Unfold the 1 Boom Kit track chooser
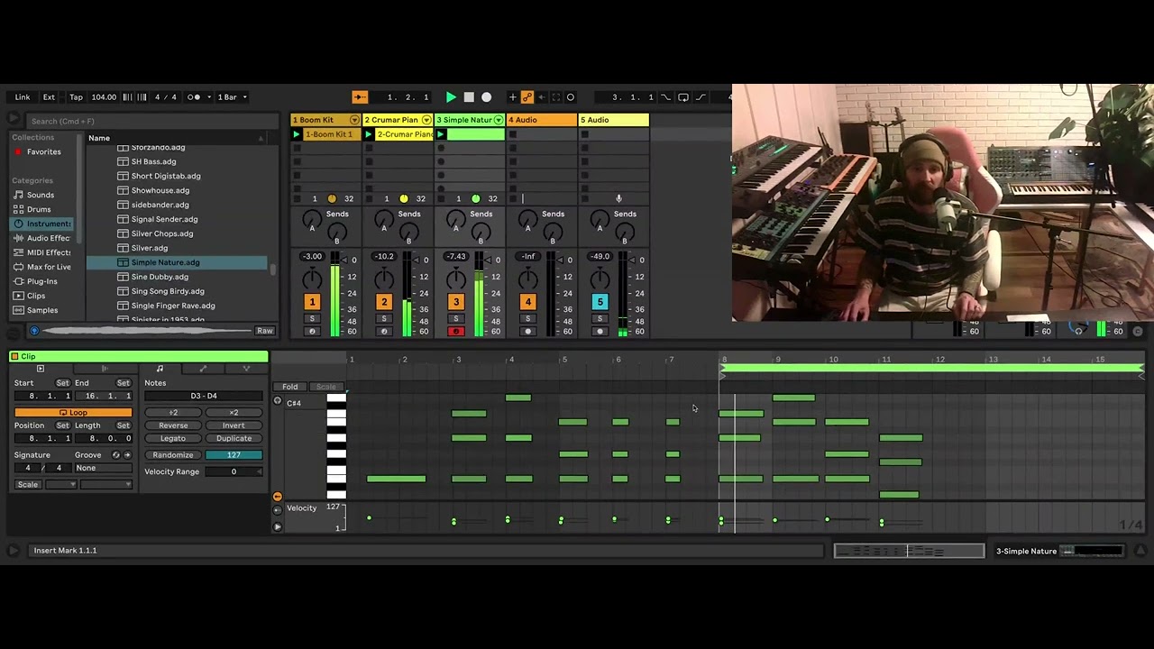 click(x=354, y=120)
